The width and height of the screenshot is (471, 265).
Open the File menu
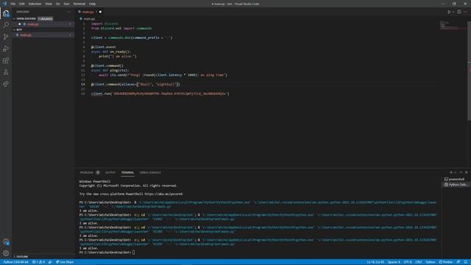pos(13,4)
